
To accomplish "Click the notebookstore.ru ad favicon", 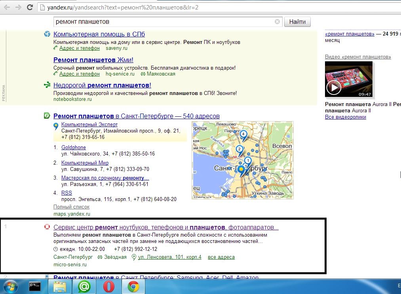I will coord(47,85).
